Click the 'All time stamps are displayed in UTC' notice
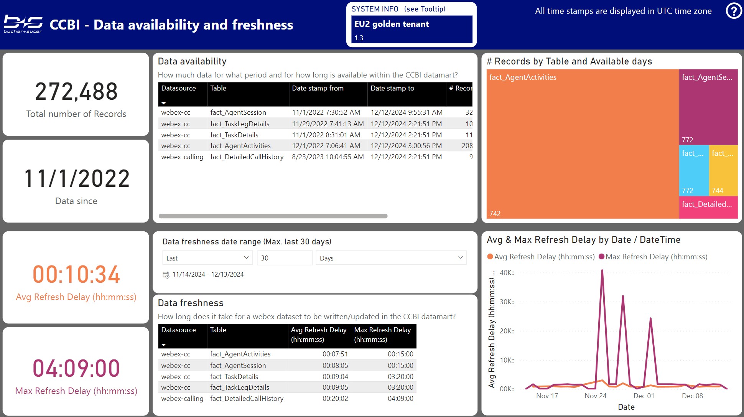This screenshot has height=417, width=744. point(623,11)
